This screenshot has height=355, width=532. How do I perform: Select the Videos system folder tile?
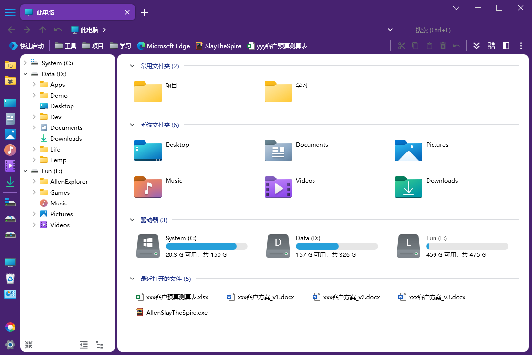pos(290,187)
